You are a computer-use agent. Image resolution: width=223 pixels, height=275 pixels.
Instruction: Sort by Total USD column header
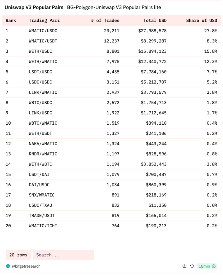pyautogui.click(x=155, y=20)
